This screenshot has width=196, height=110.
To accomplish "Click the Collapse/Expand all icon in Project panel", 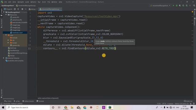I will 18,9.
